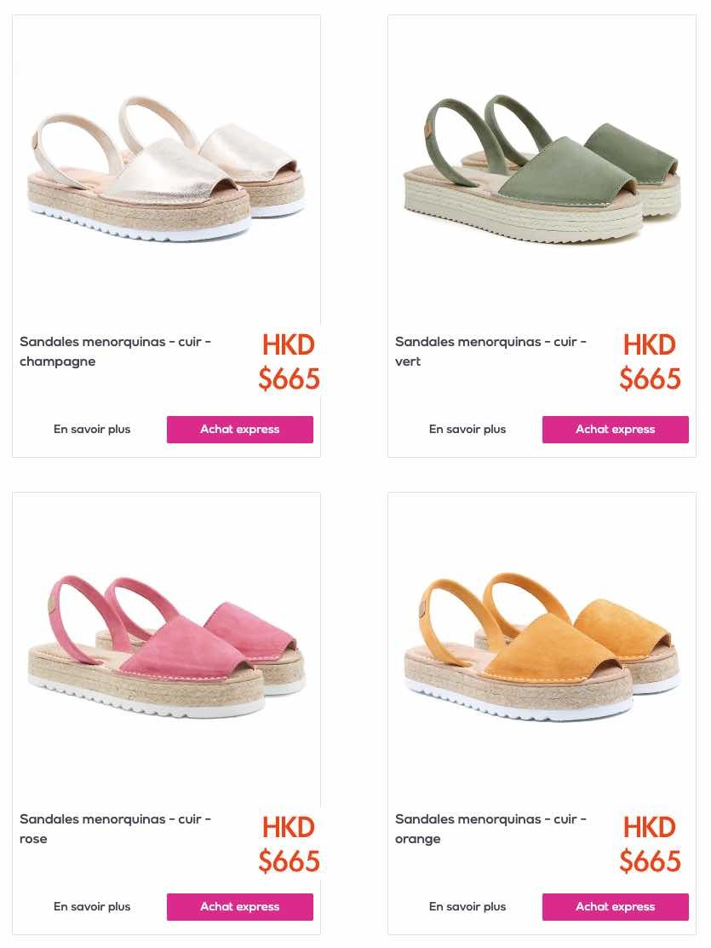711x948 pixels.
Task: Click 'Achat express' for champagne sandals
Action: click(240, 430)
